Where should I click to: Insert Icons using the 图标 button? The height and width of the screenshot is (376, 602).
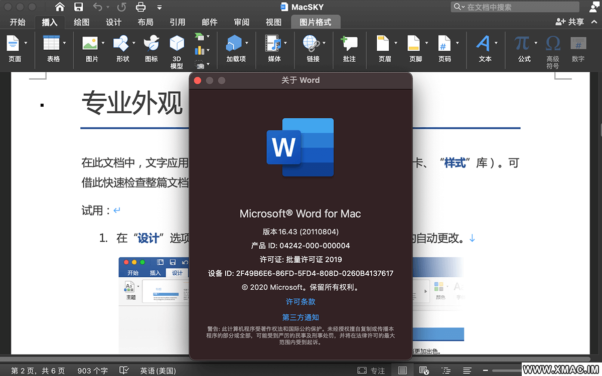coord(151,44)
